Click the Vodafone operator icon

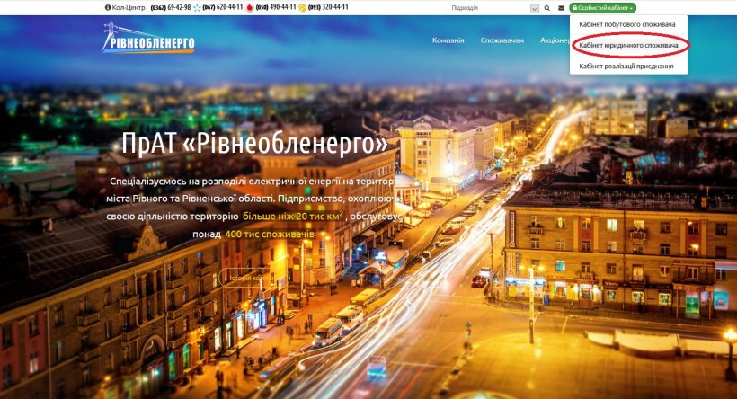pos(250,7)
